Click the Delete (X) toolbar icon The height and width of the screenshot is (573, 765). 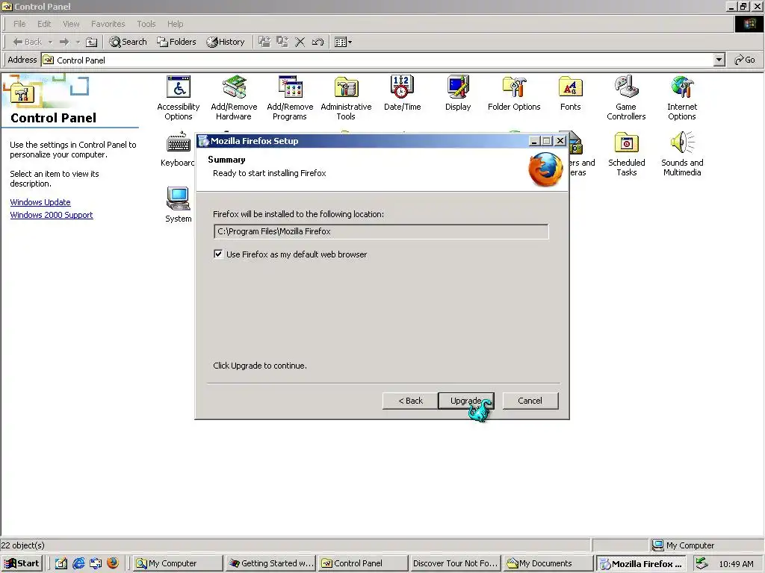pos(300,42)
